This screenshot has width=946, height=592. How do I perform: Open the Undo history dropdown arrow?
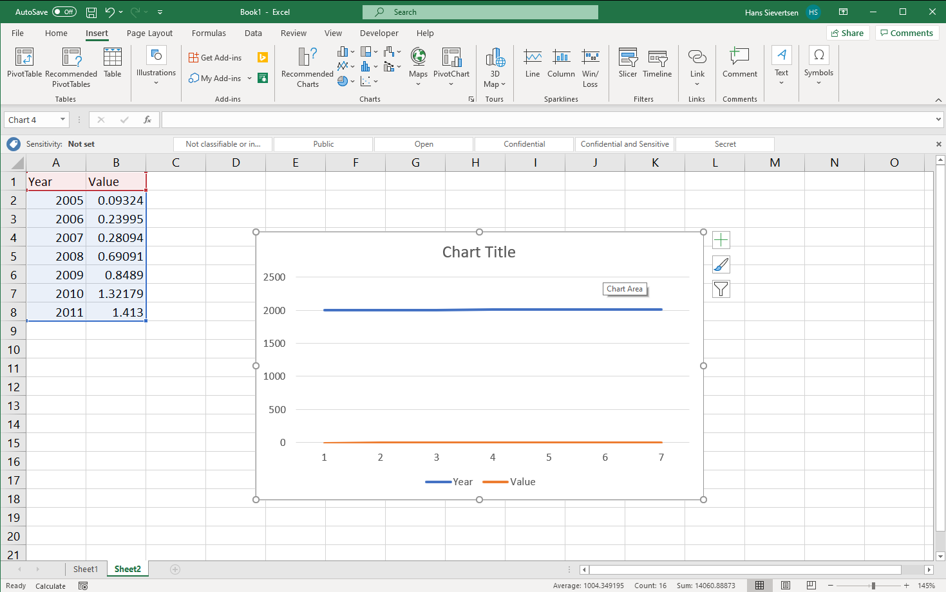[121, 12]
